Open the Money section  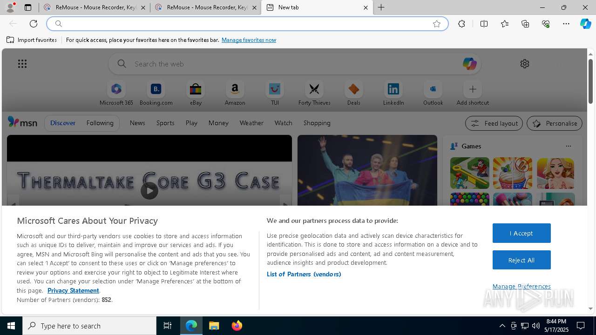[x=218, y=123]
